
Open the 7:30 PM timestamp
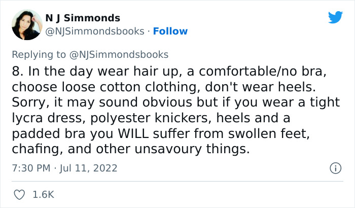(x=31, y=168)
